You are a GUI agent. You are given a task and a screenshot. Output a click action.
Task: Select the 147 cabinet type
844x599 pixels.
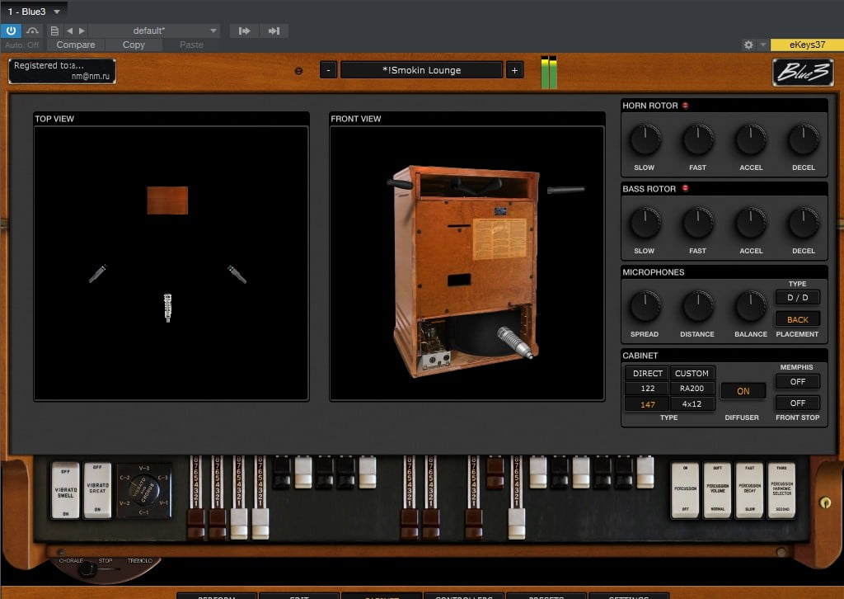click(x=648, y=404)
